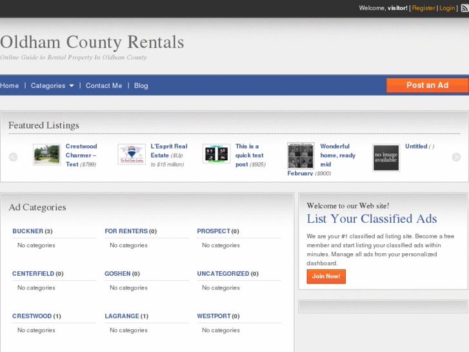Show previous featured listings with left arrow
This screenshot has height=352, width=469.
click(13, 157)
